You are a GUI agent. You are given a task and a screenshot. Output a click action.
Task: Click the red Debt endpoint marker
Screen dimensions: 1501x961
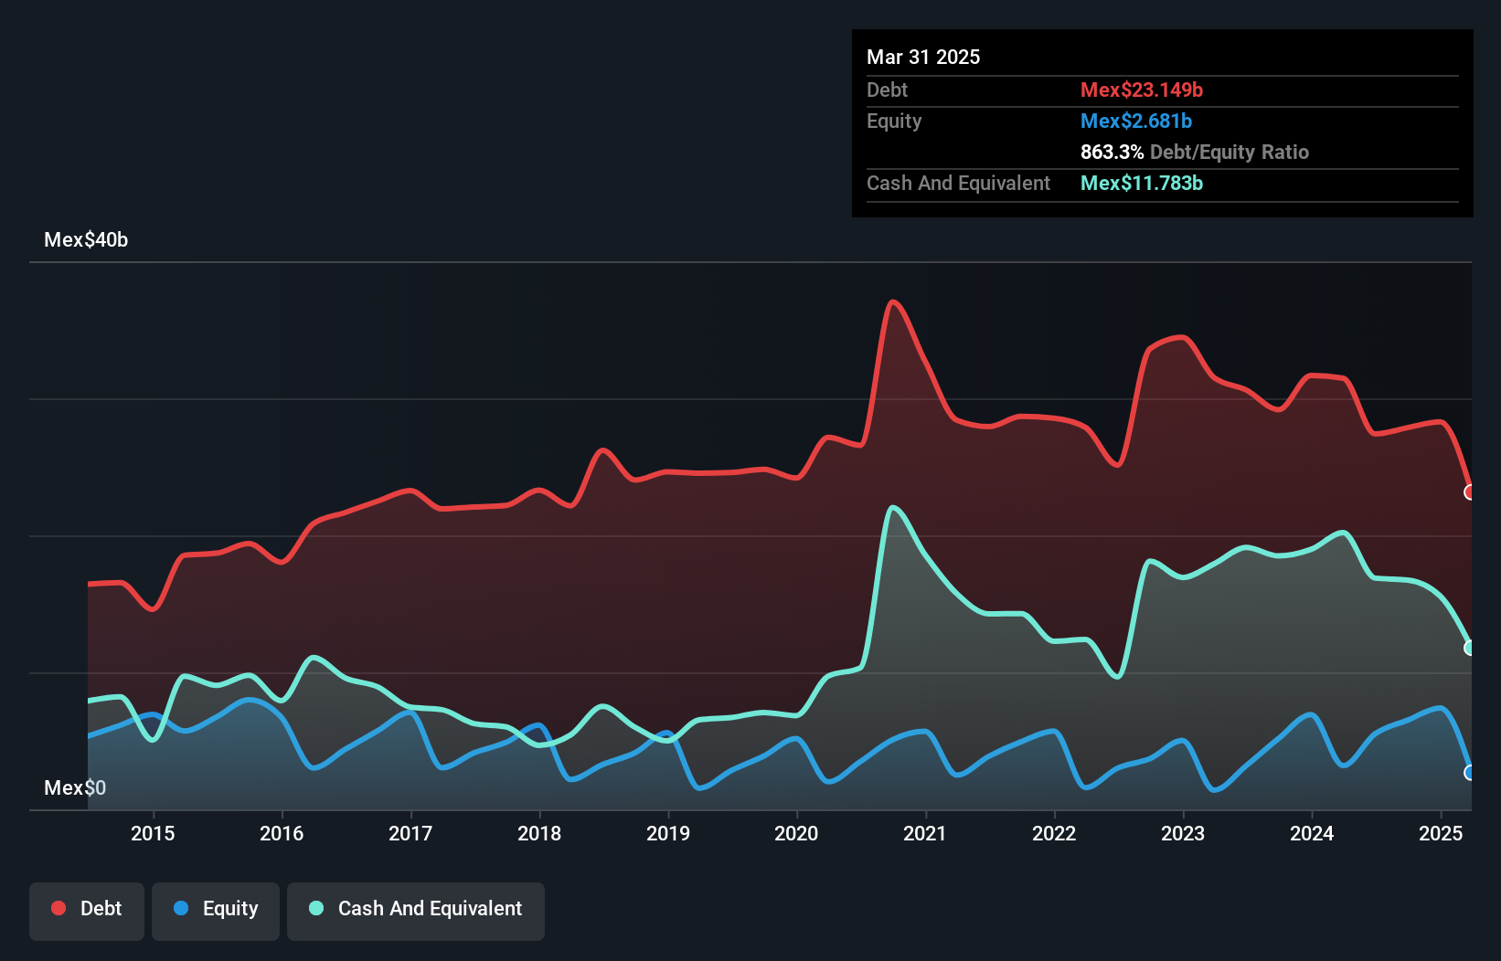[x=1470, y=492]
